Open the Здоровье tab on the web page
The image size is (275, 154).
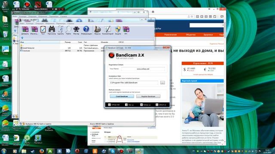pos(208,35)
